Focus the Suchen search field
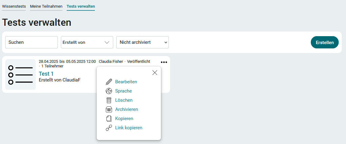 point(31,42)
